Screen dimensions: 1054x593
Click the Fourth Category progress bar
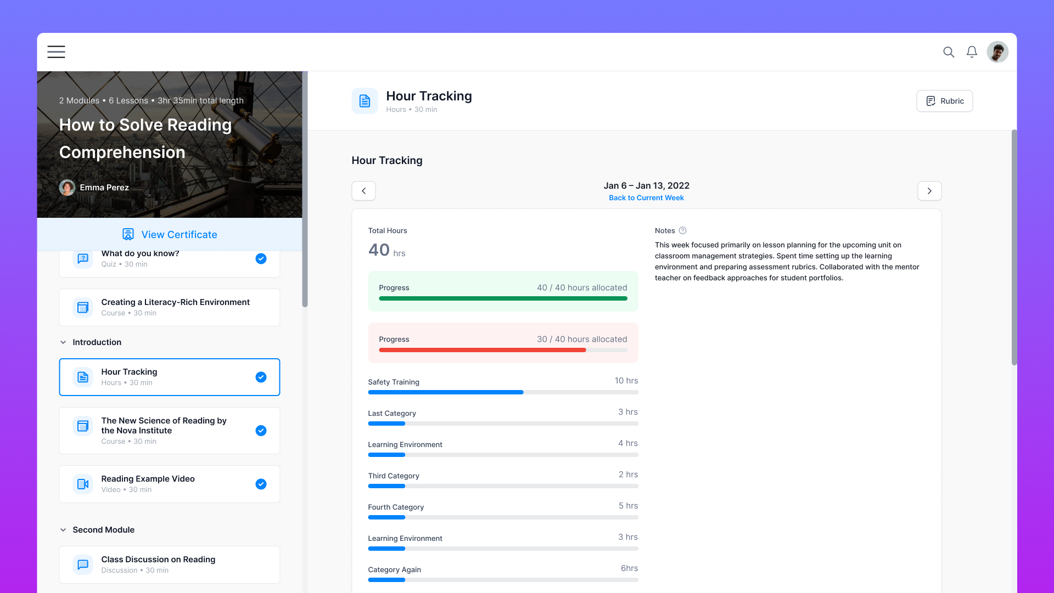coord(503,517)
